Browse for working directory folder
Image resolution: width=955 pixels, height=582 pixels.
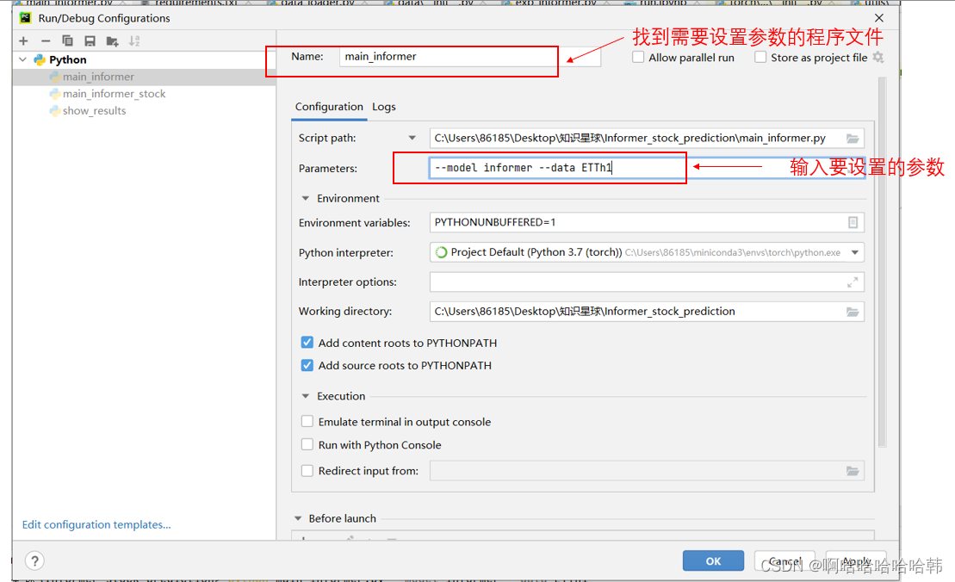click(852, 312)
